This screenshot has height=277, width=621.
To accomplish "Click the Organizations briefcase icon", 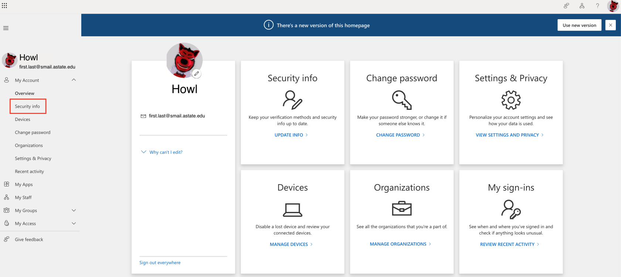I will click(x=402, y=209).
